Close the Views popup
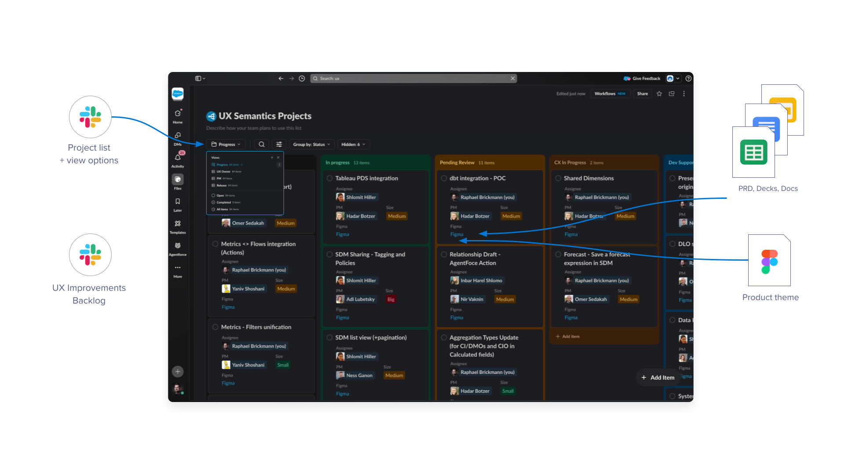The image size is (844, 474). tap(278, 158)
